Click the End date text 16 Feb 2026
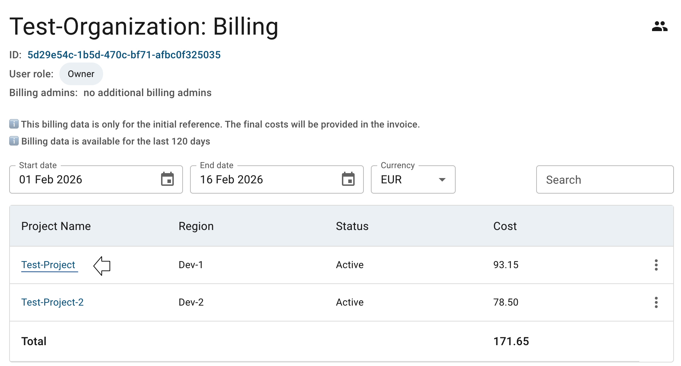 pyautogui.click(x=231, y=179)
